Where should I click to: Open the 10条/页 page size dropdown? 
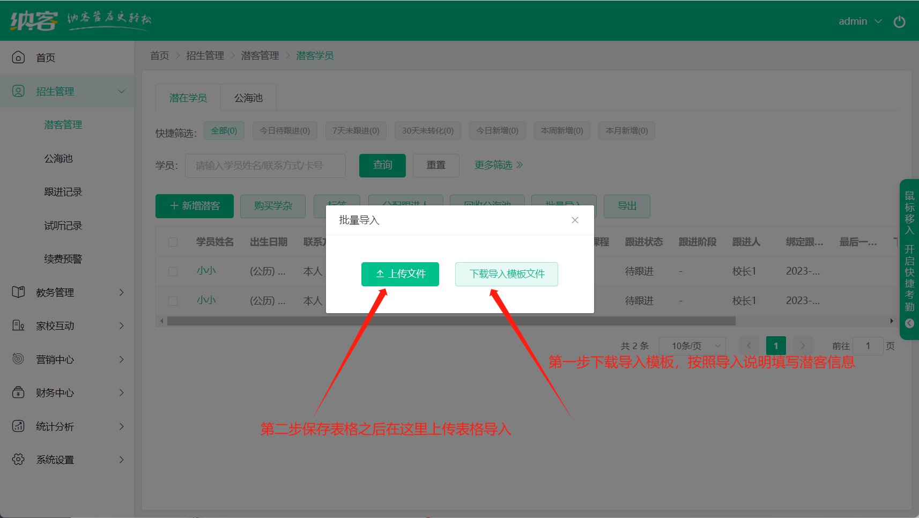click(692, 346)
